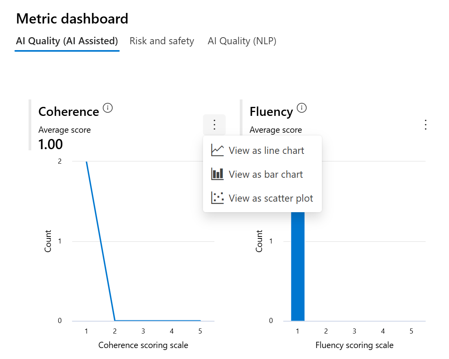The image size is (449, 359).
Task: Click the line chart icon in menu
Action: [x=217, y=150]
